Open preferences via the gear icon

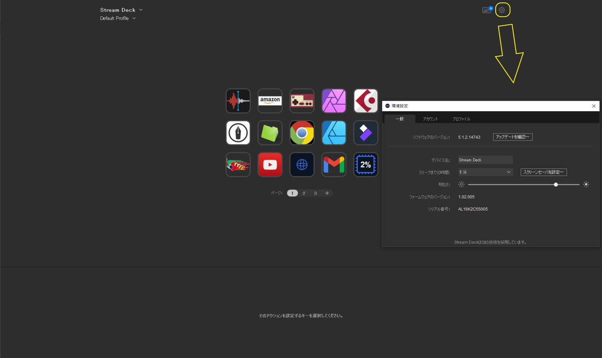click(x=502, y=10)
